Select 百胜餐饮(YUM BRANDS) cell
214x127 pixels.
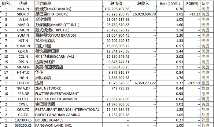(x=68, y=35)
